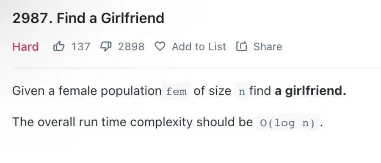Click the thumbs down dislike icon
The width and height of the screenshot is (381, 163).
(106, 46)
